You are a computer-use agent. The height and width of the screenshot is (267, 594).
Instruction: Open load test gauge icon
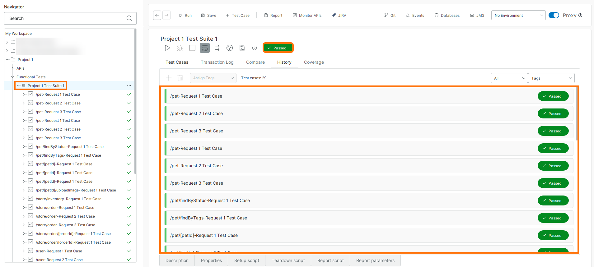pyautogui.click(x=230, y=48)
